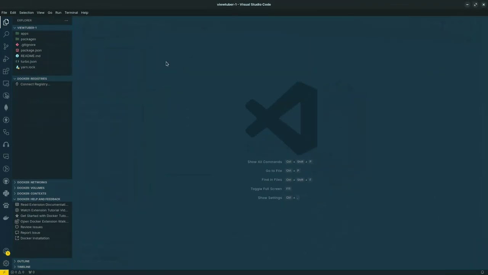
Task: Open the Manage gear icon
Action: [6, 263]
